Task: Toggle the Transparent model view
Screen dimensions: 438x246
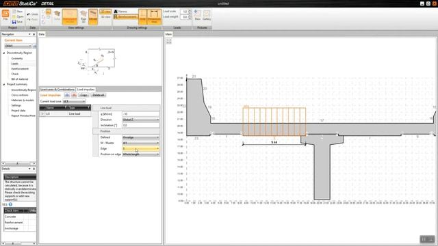Action: point(70,16)
